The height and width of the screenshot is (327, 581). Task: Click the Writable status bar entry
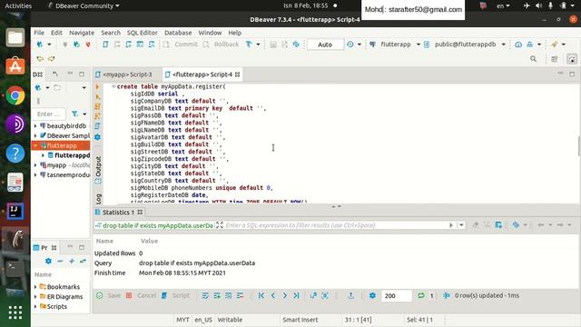(x=230, y=320)
